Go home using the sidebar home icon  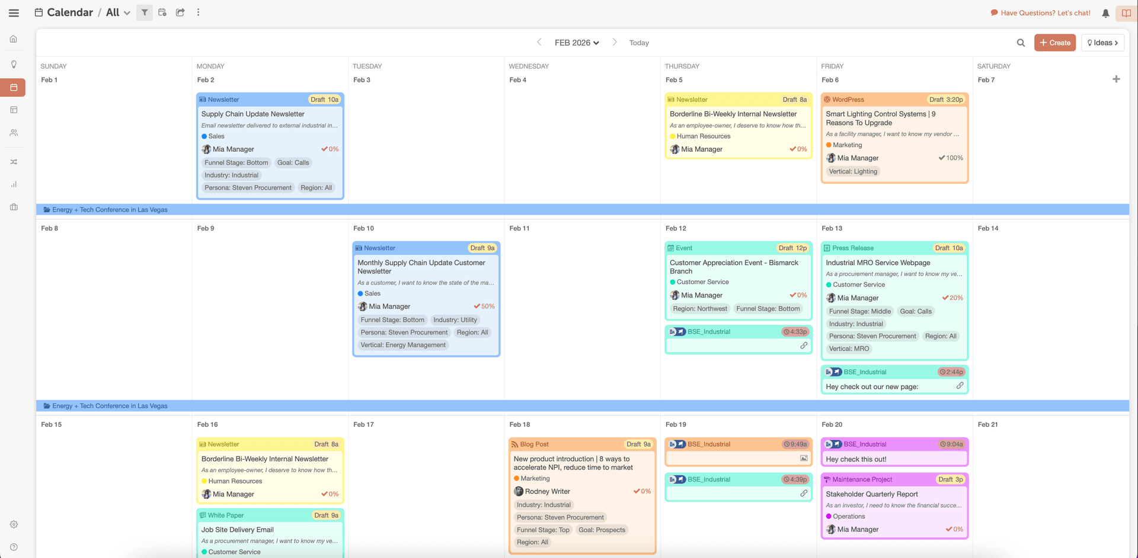click(x=14, y=39)
